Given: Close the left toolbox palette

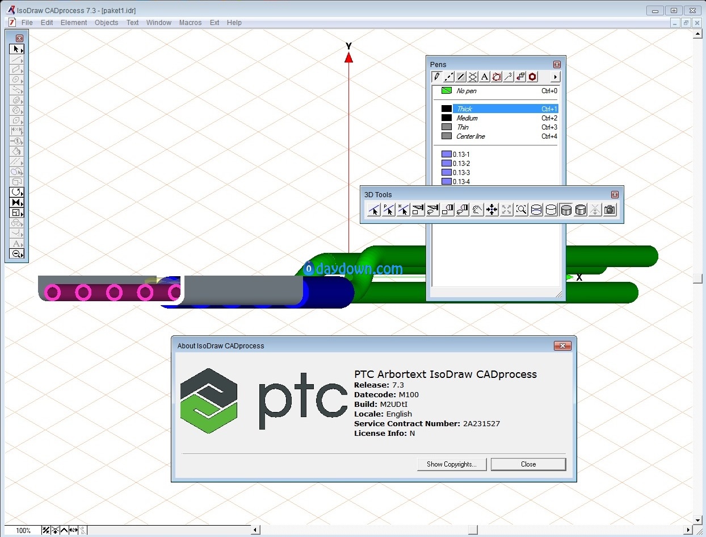Looking at the screenshot, I should point(19,38).
